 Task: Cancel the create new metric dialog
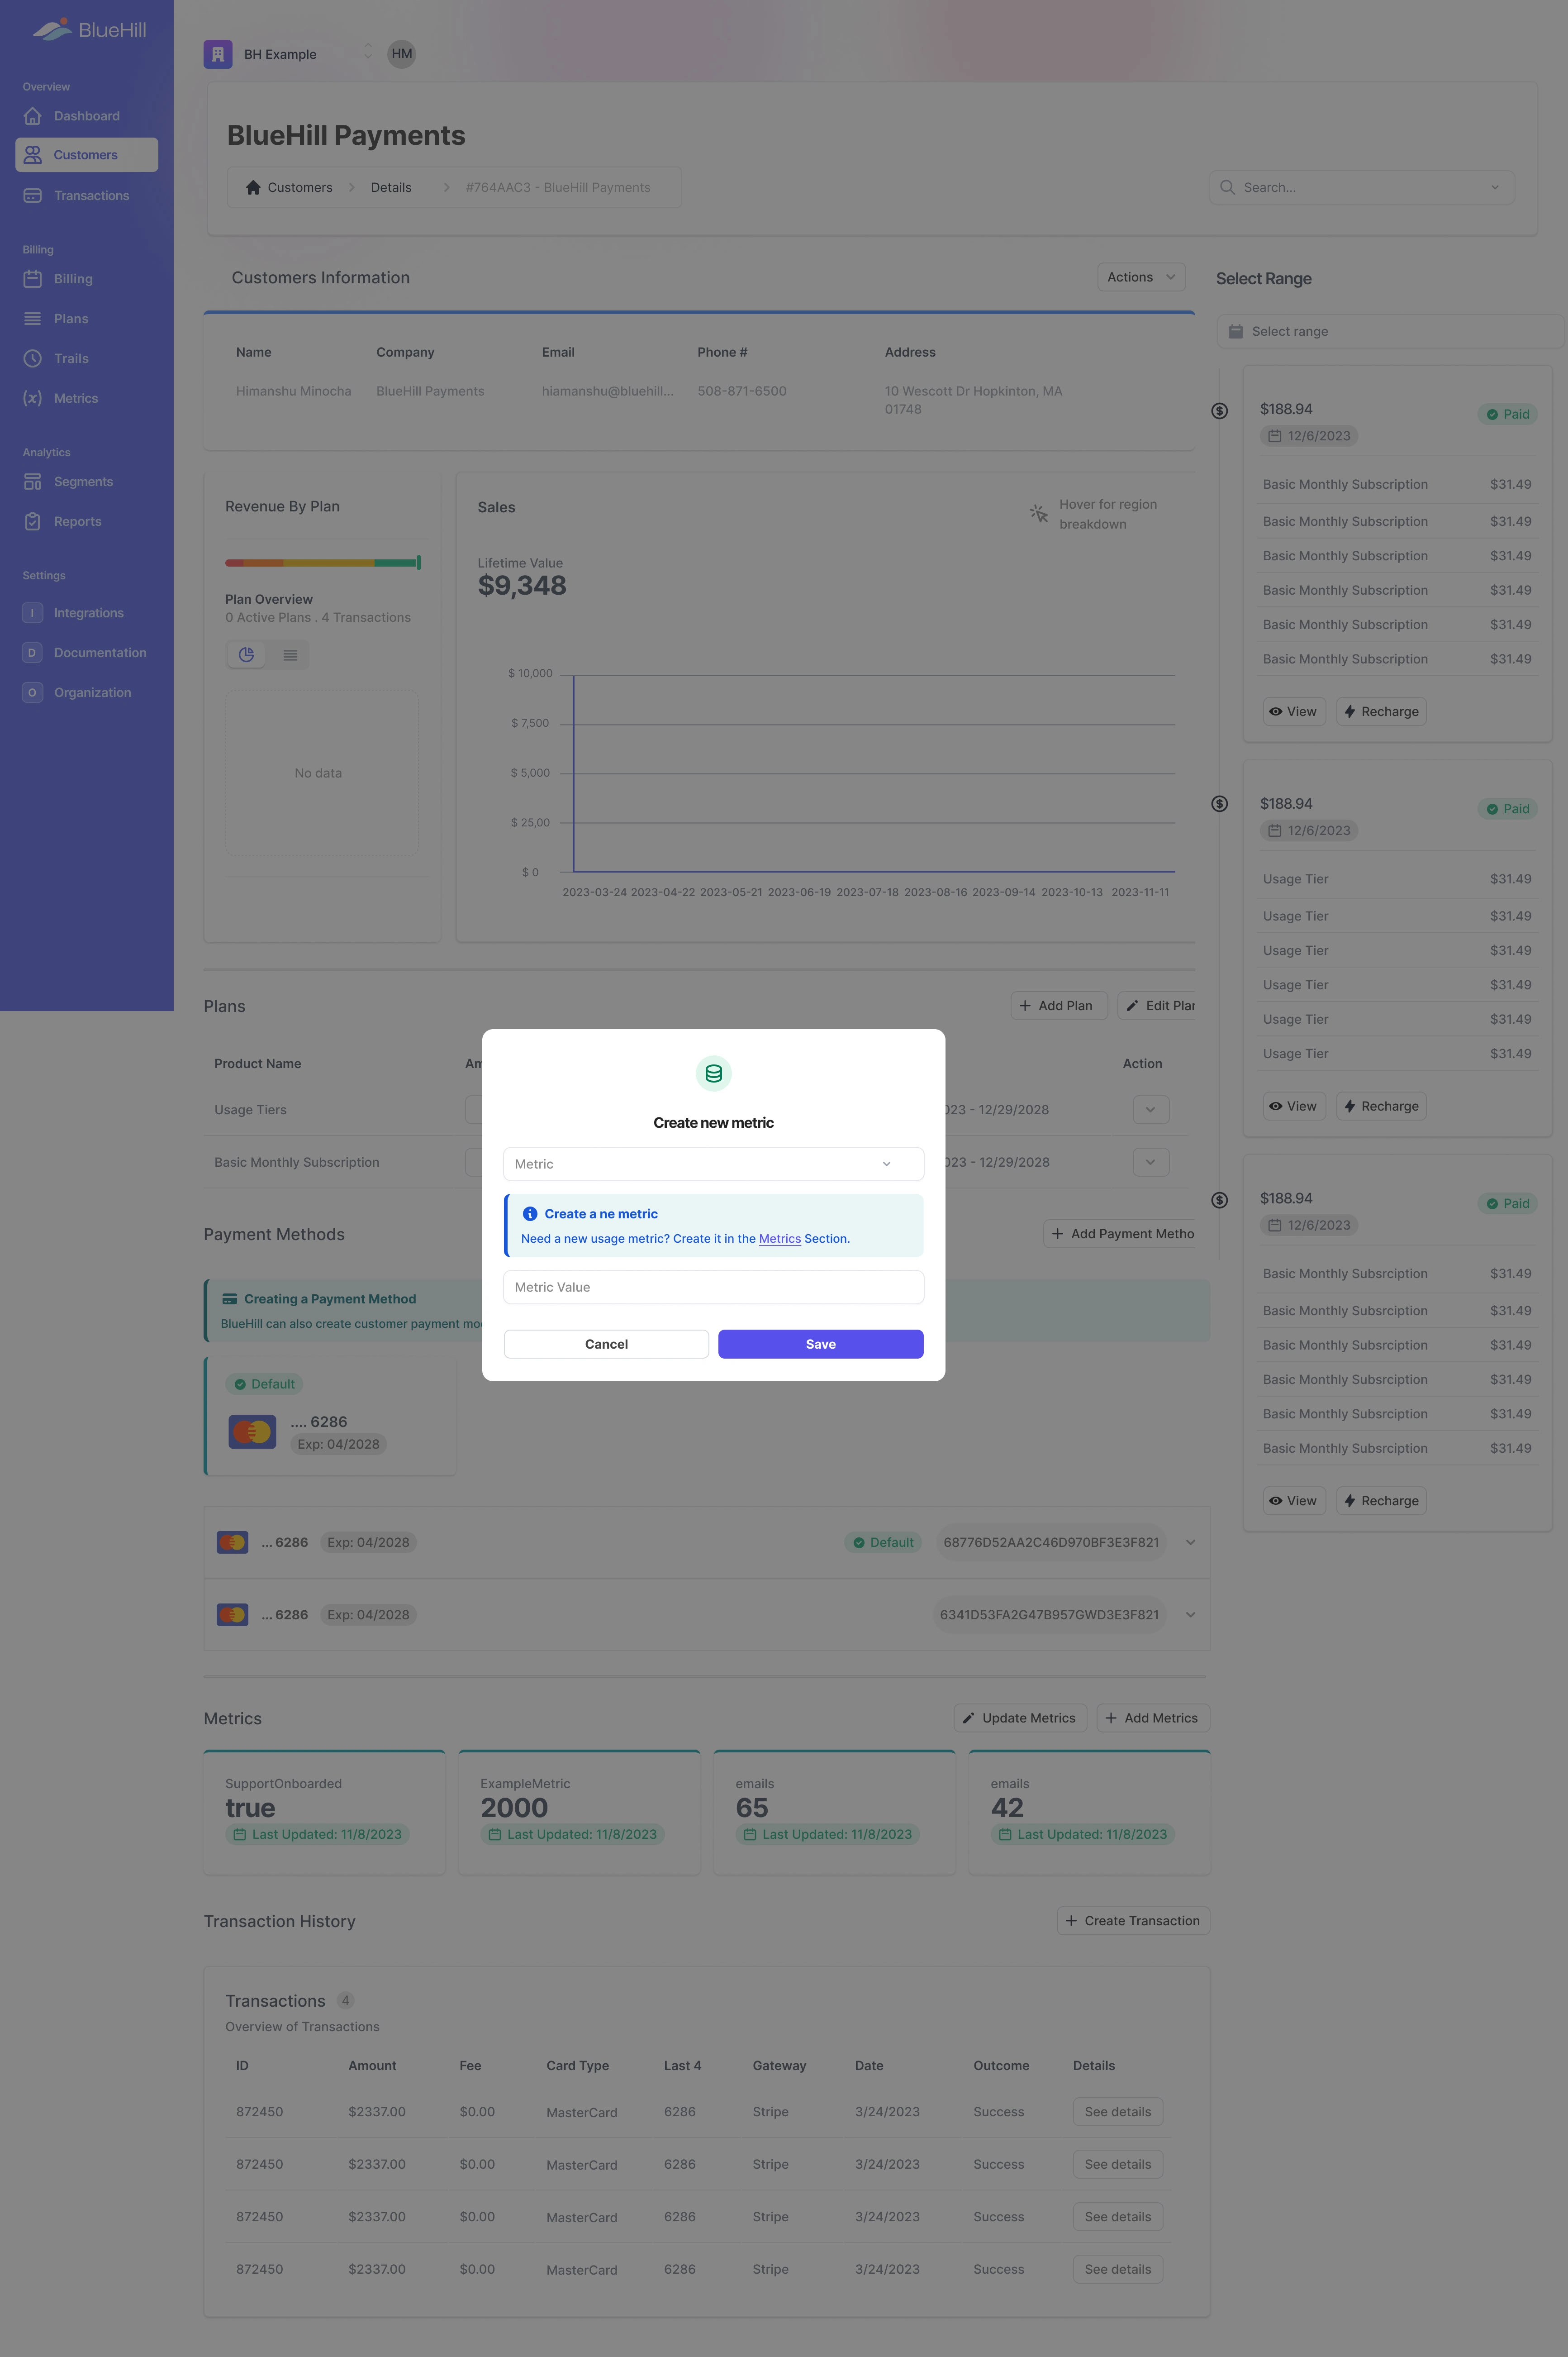(x=606, y=1344)
